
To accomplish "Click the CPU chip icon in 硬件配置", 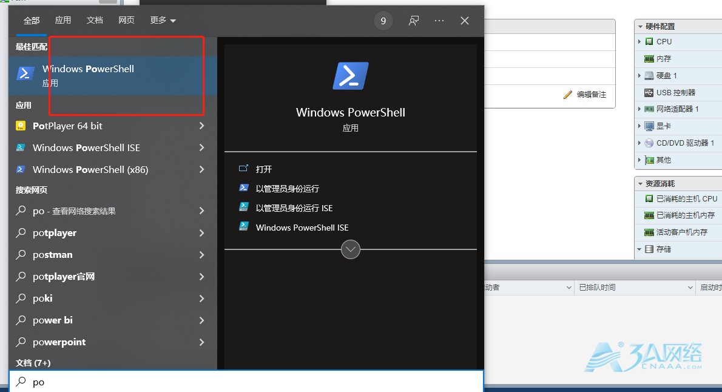I will click(649, 41).
